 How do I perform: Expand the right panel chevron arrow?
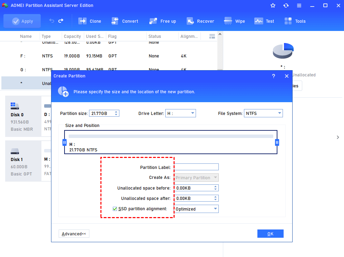[338, 137]
